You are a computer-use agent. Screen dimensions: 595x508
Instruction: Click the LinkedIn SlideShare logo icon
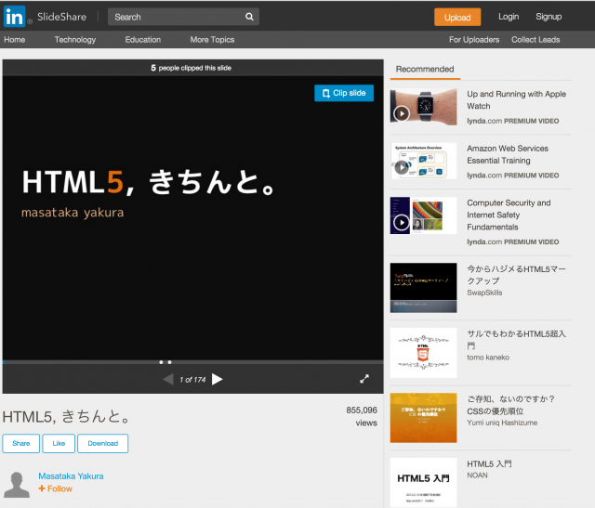pyautogui.click(x=16, y=17)
